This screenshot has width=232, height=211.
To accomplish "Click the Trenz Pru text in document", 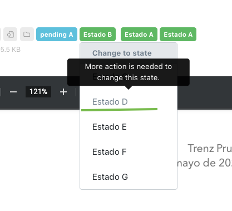I will [210, 149].
